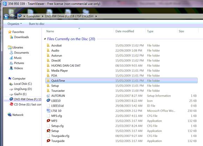The height and width of the screenshot is (146, 203).
Task: Select the QuickTime folder icon
Action: tap(48, 80)
